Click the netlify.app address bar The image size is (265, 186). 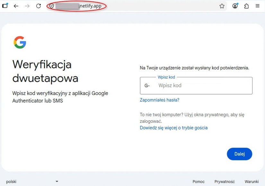click(x=137, y=6)
